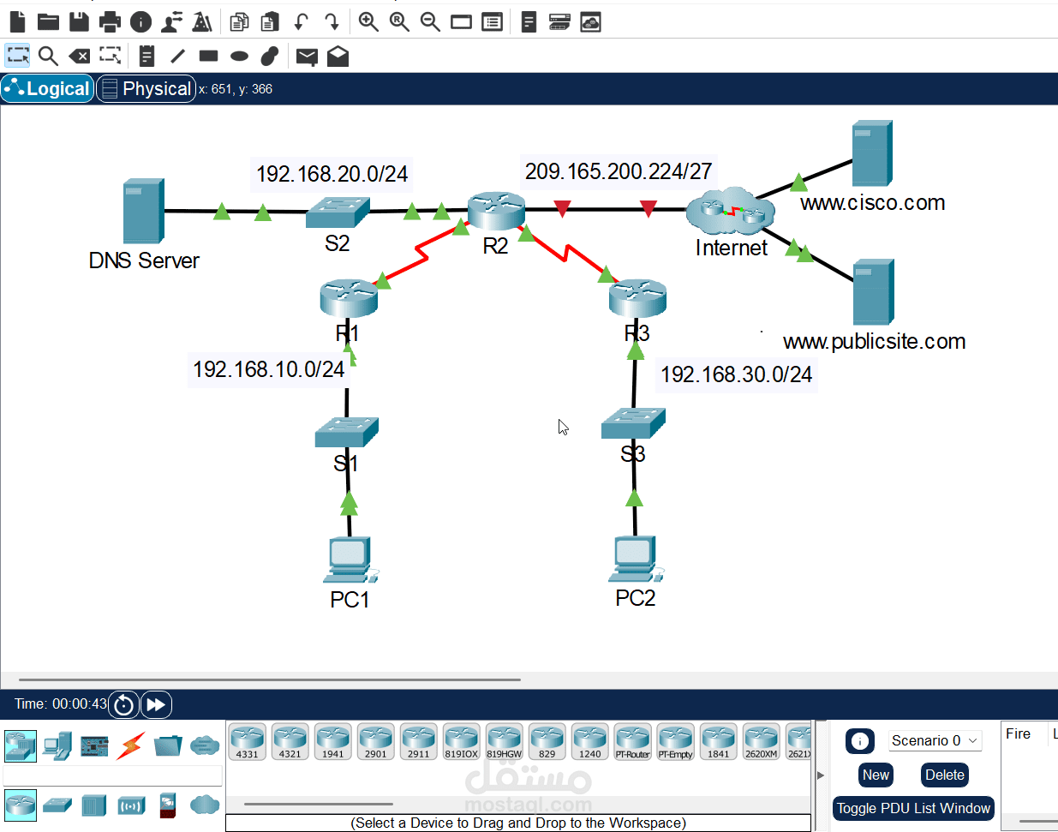The height and width of the screenshot is (832, 1058).
Task: Open a file with the folder icon
Action: 48,21
